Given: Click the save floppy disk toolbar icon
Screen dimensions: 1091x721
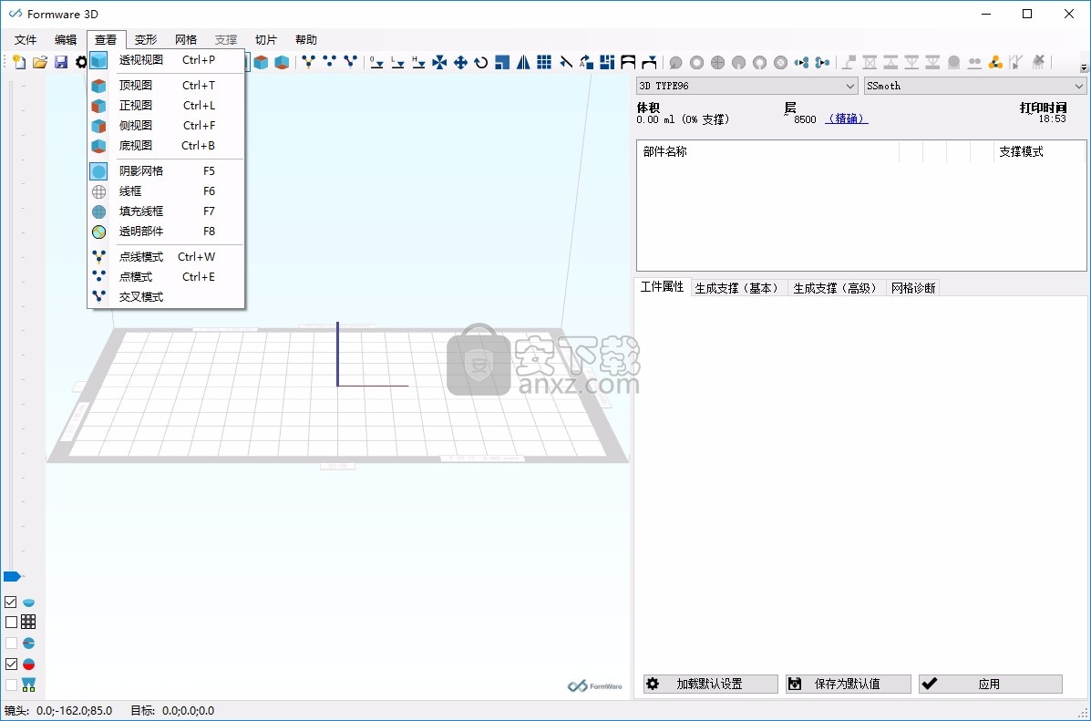Looking at the screenshot, I should click(x=61, y=63).
